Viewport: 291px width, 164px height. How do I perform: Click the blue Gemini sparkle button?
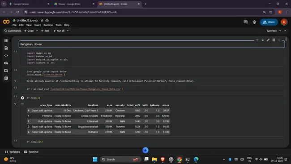145,150
